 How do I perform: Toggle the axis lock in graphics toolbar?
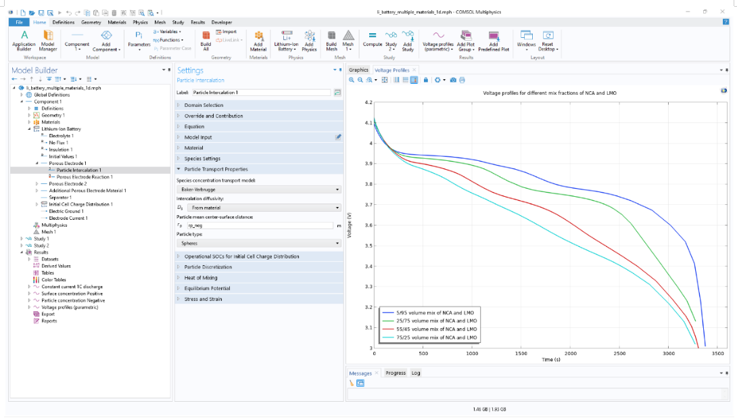[426, 80]
